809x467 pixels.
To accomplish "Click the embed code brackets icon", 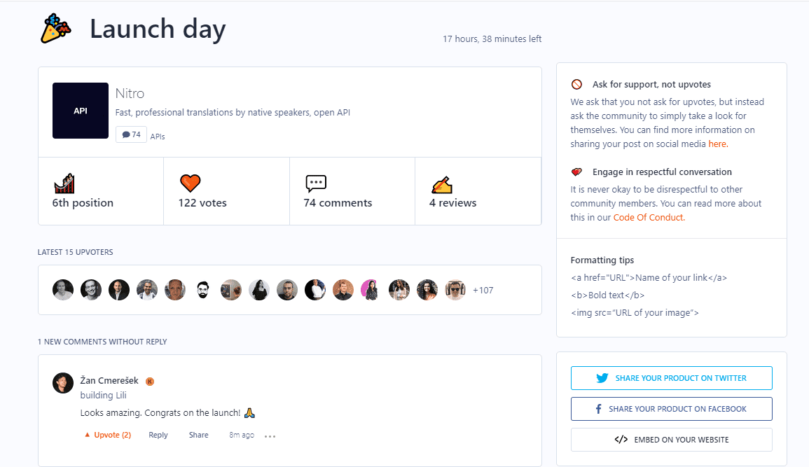I will point(621,440).
